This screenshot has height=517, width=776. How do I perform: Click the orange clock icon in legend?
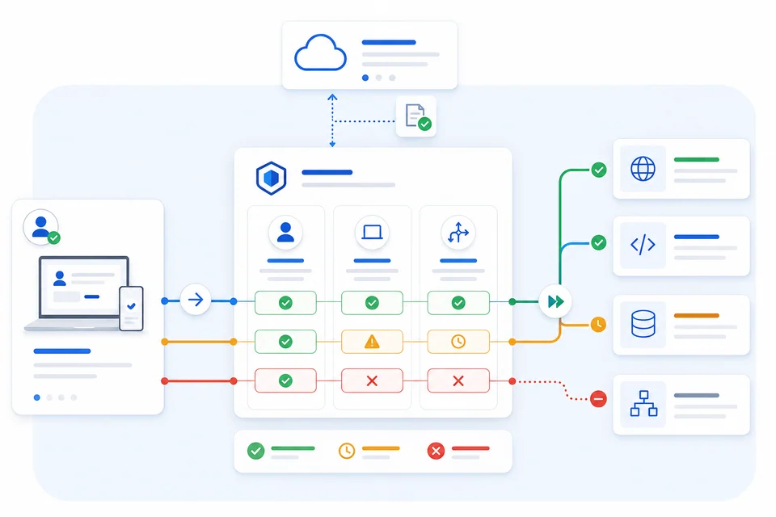click(x=347, y=451)
